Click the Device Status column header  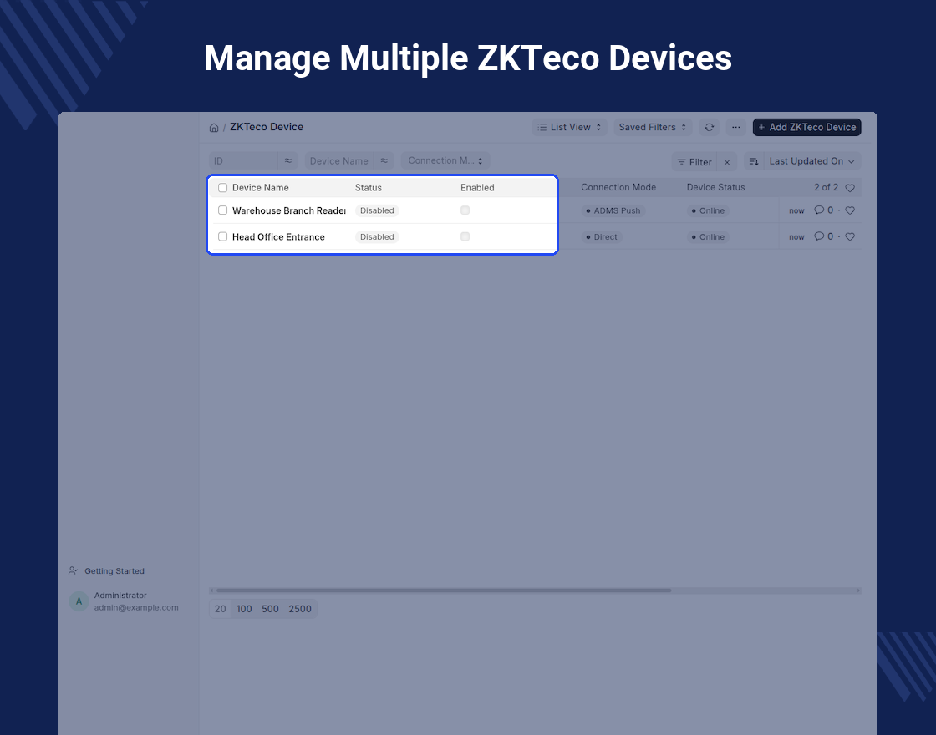(715, 187)
